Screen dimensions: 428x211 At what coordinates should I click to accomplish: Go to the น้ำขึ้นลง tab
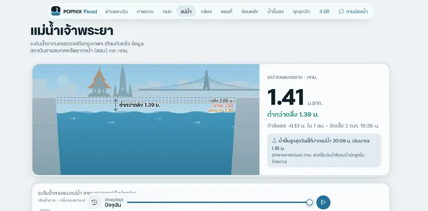(x=276, y=12)
